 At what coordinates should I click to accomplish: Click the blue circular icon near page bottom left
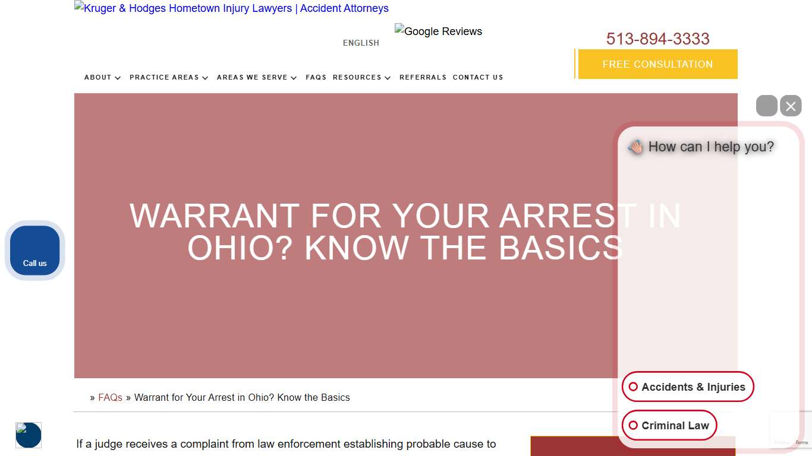point(29,435)
